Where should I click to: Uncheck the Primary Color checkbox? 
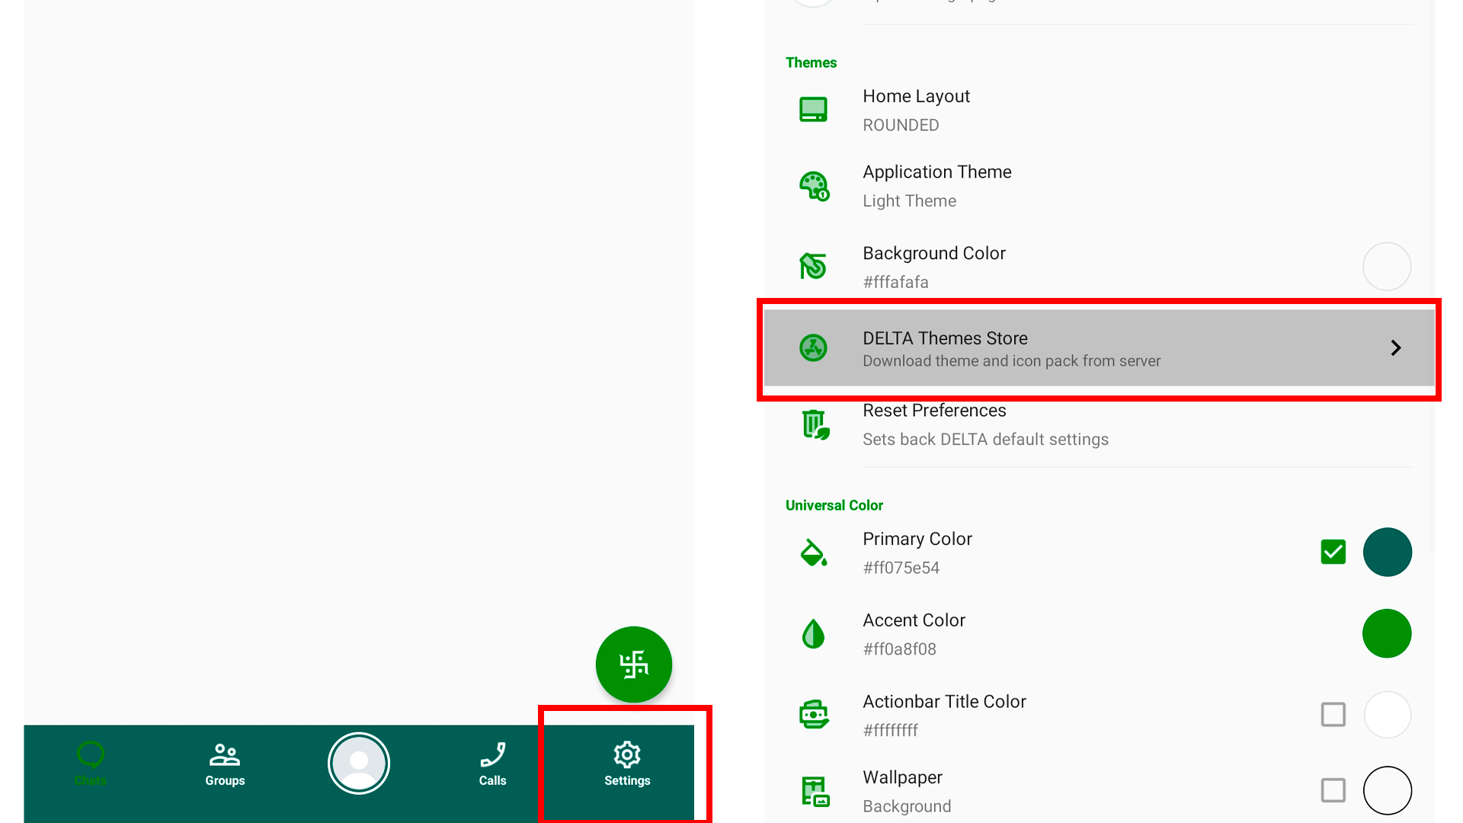[1333, 552]
